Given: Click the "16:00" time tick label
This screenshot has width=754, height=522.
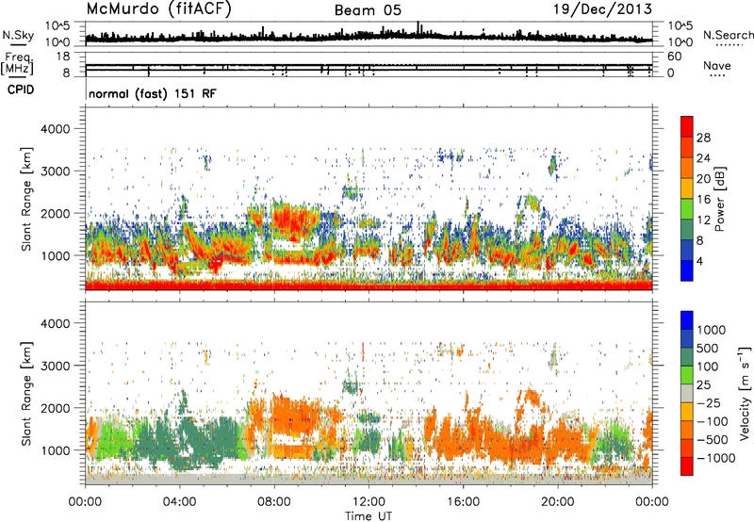Looking at the screenshot, I should click(x=463, y=502).
